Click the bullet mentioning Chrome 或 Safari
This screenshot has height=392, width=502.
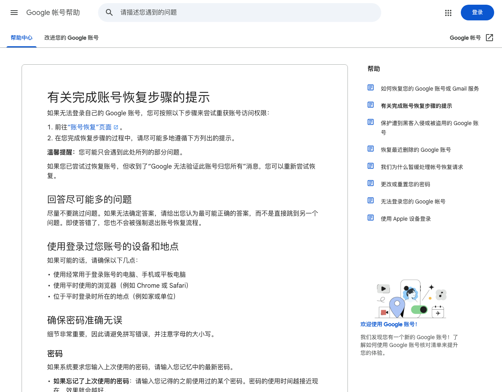pos(122,285)
